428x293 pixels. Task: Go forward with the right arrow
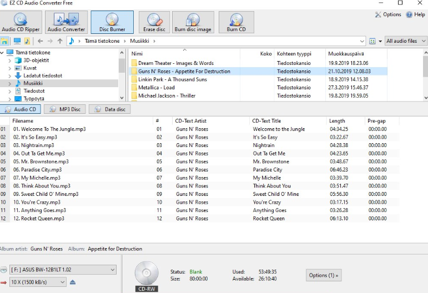50,41
